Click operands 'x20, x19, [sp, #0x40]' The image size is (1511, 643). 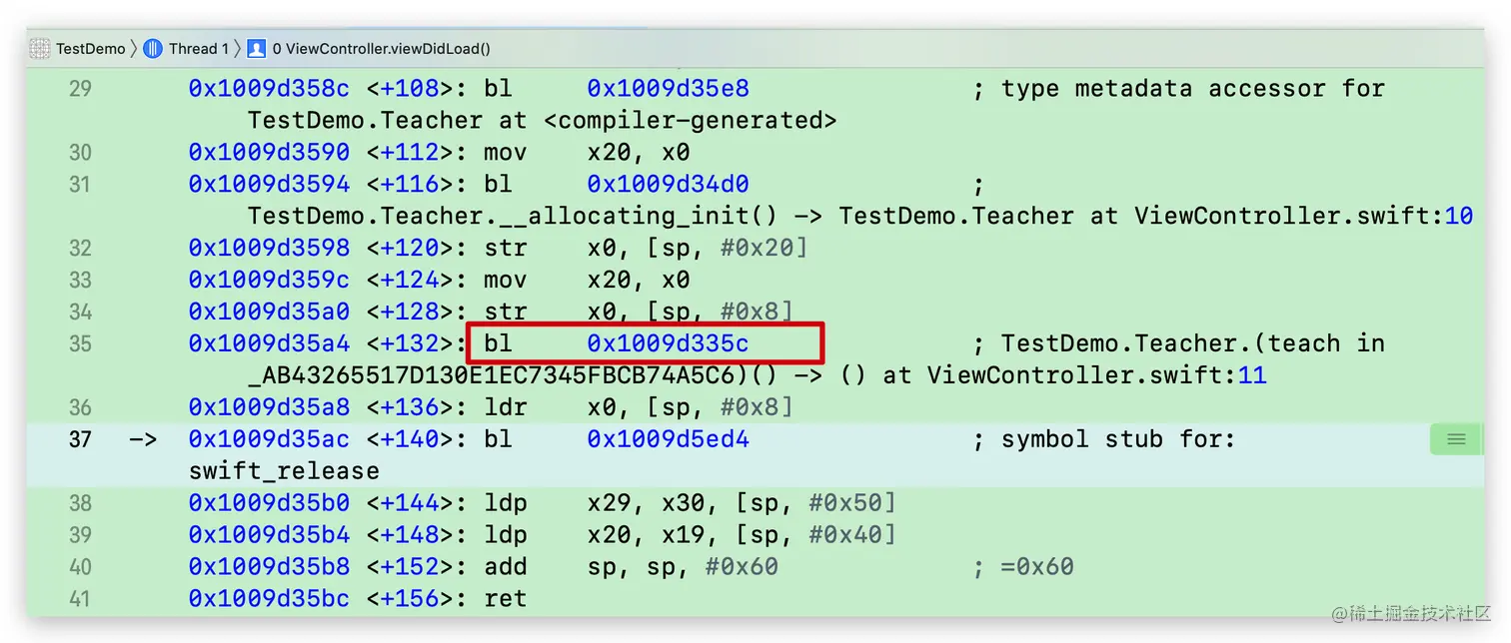pyautogui.click(x=742, y=534)
